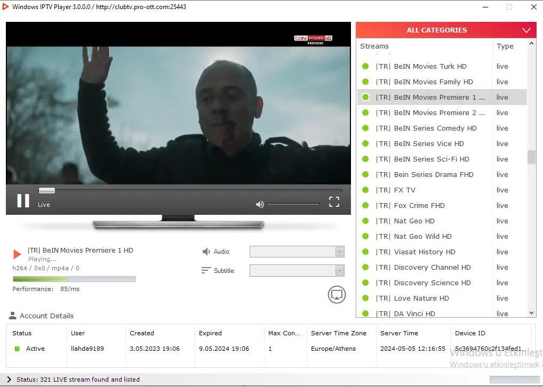Click the app logo in title bar
The image size is (543, 387).
(x=5, y=6)
